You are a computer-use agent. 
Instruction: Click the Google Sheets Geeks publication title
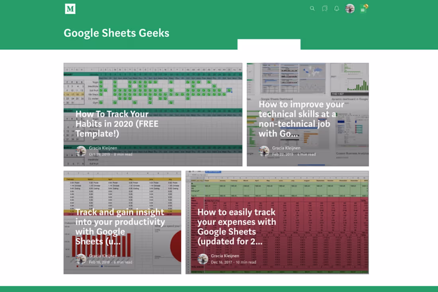coord(116,33)
